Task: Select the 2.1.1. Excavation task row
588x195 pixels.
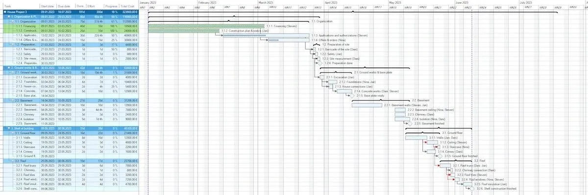Action: click(70, 77)
